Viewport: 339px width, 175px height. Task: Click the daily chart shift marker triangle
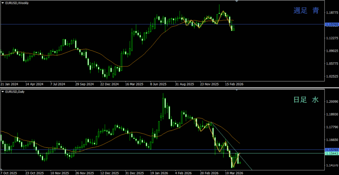(236, 90)
